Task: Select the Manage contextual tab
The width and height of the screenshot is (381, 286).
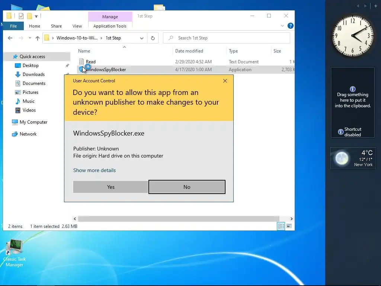Action: click(110, 16)
